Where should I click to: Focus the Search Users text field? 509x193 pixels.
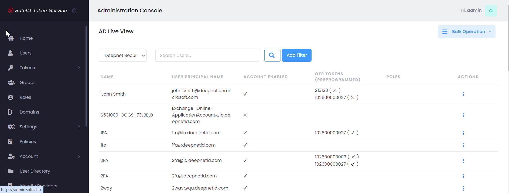207,55
